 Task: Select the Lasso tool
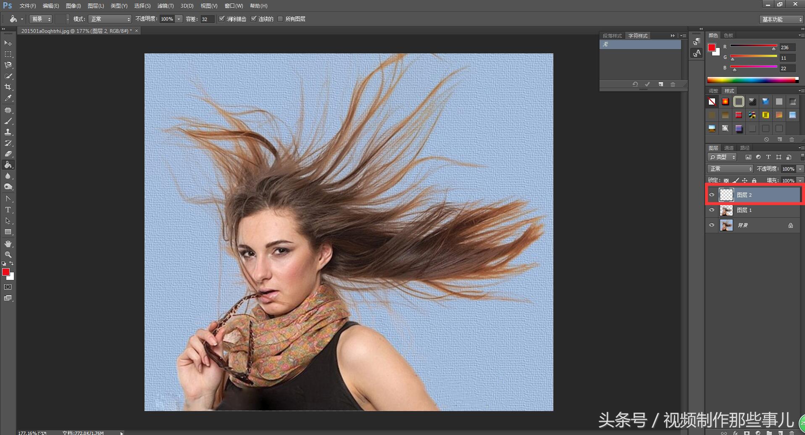click(x=8, y=65)
